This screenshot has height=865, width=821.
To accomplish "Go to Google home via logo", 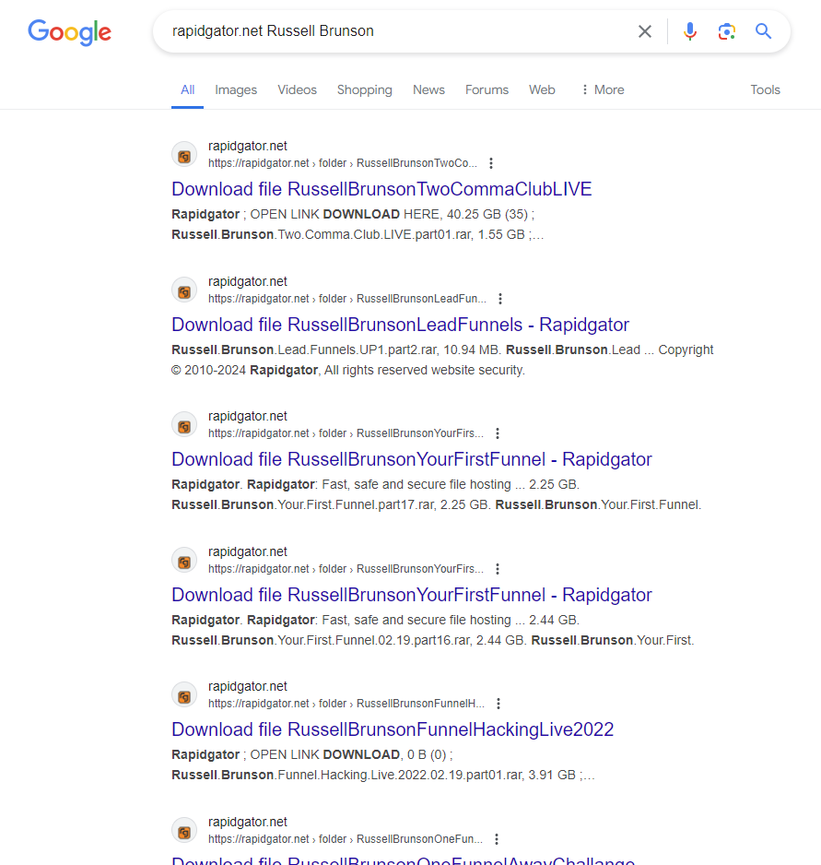I will (69, 32).
